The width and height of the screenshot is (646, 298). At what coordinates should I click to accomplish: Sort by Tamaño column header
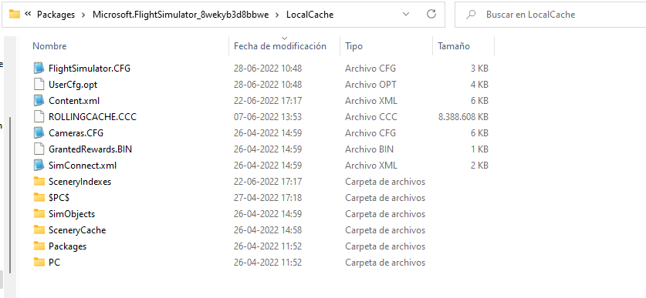tap(454, 46)
